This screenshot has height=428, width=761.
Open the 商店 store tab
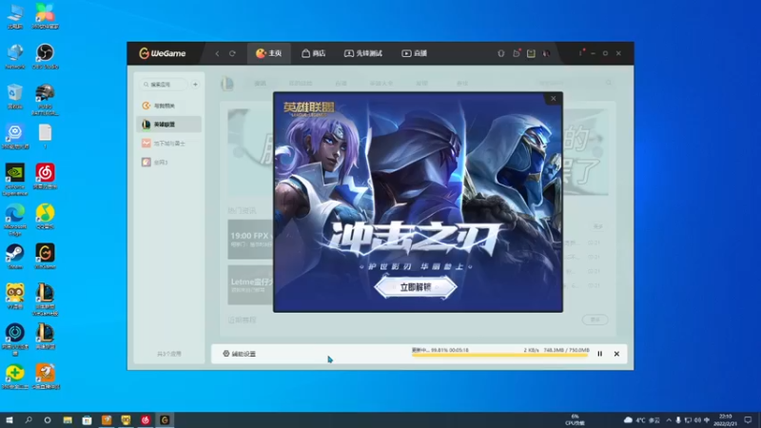click(314, 53)
